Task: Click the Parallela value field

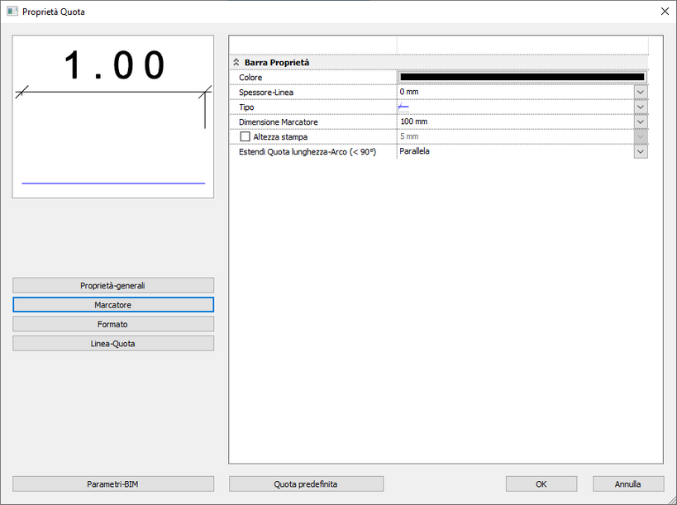Action: (516, 151)
